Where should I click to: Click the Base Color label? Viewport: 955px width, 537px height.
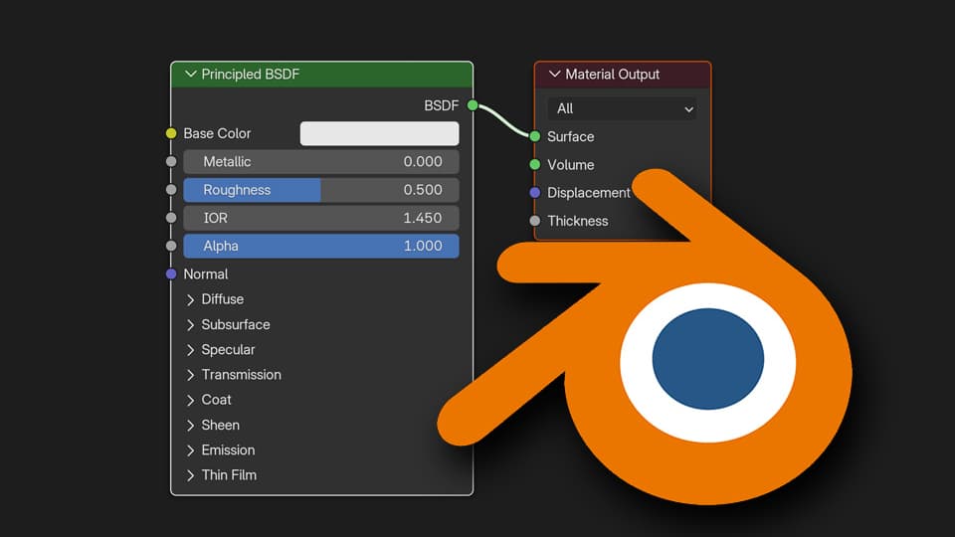coord(217,133)
